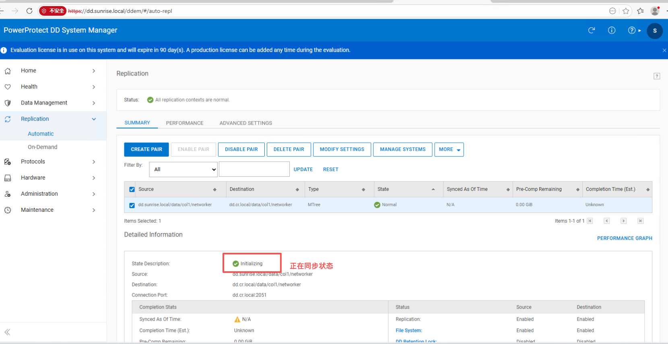668x344 pixels.
Task: Open the Filter By All dropdown
Action: [183, 169]
